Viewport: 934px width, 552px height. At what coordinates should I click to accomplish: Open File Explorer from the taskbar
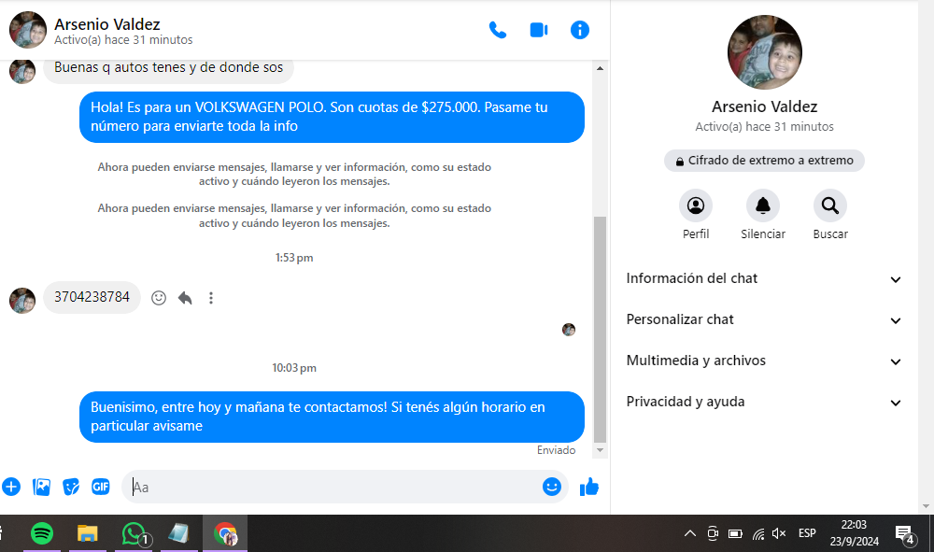pos(88,533)
